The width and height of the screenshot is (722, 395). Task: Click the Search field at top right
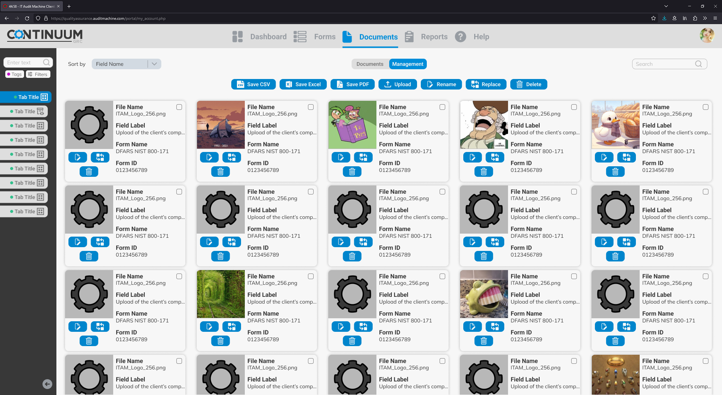665,64
